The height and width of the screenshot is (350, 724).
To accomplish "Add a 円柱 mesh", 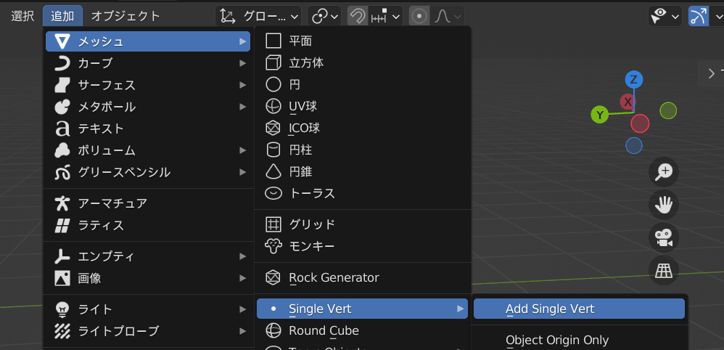I will pyautogui.click(x=363, y=150).
